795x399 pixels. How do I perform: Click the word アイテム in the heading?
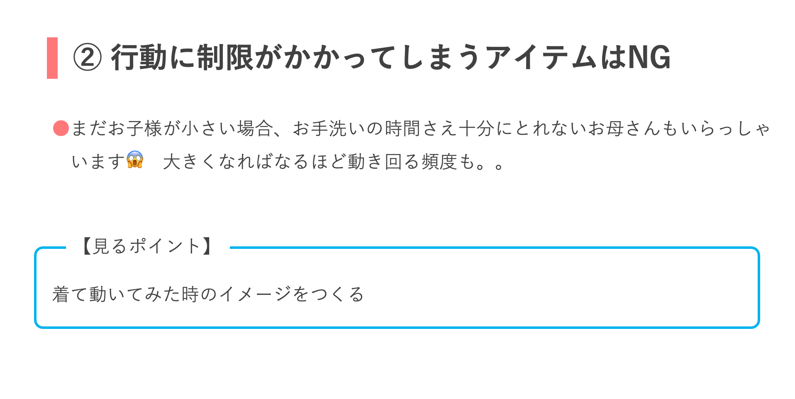541,58
